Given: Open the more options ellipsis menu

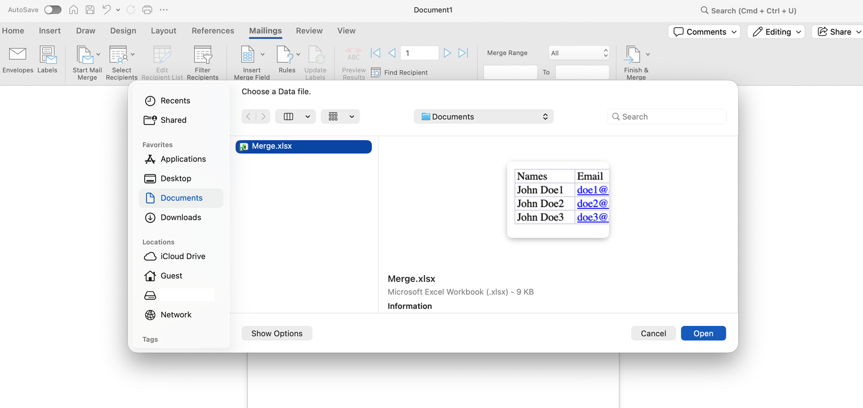Looking at the screenshot, I should click(164, 10).
